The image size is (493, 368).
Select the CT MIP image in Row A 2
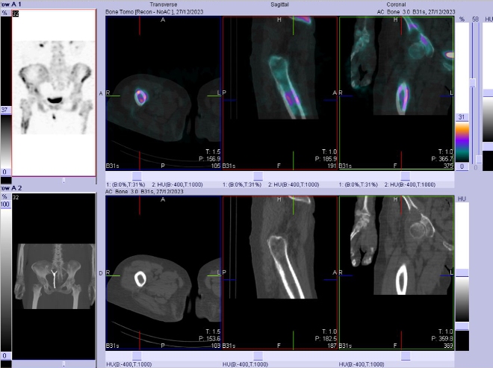54,276
